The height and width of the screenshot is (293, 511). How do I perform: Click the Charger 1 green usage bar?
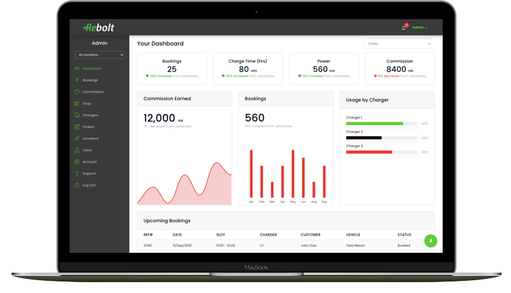[x=374, y=124]
